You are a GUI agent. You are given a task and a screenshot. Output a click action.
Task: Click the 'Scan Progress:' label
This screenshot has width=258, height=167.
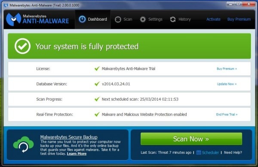coord(49,99)
